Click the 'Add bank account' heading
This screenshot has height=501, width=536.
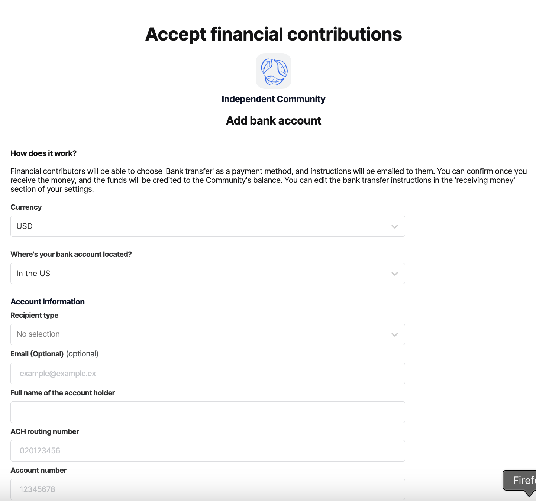274,121
